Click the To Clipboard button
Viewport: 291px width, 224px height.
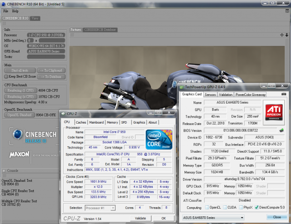click(51, 70)
